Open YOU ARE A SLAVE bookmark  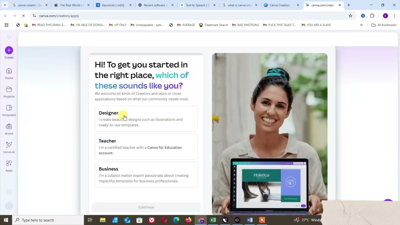[316, 25]
